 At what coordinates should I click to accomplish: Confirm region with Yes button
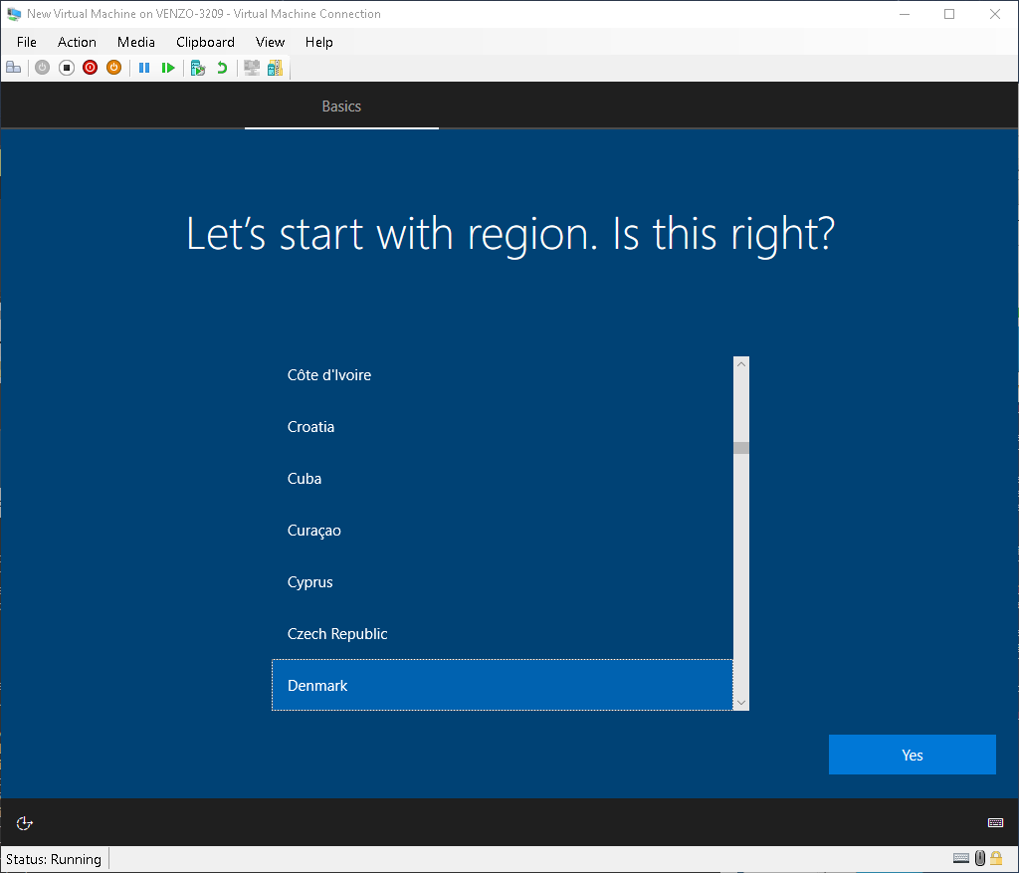[x=912, y=755]
